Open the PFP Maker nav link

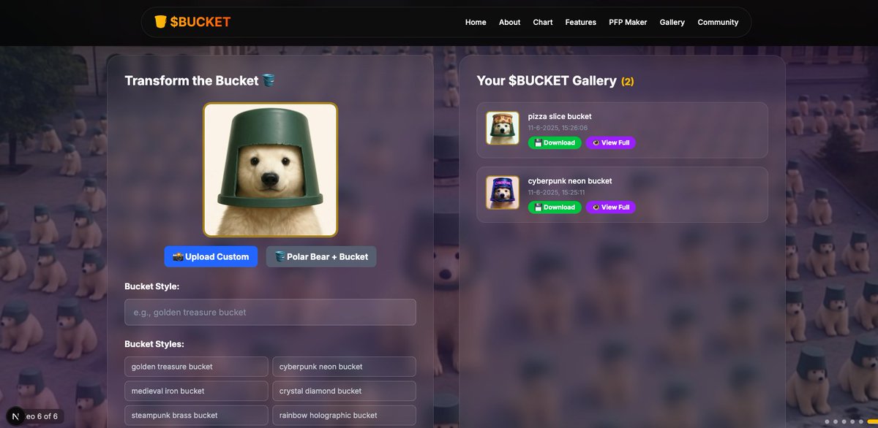[x=628, y=22]
